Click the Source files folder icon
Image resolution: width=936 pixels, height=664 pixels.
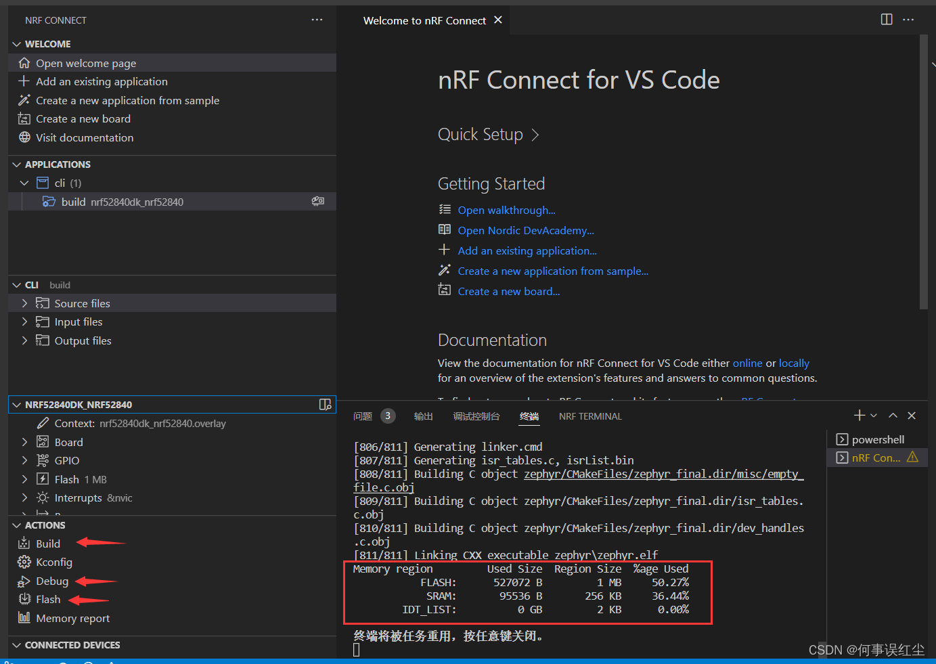pyautogui.click(x=43, y=303)
